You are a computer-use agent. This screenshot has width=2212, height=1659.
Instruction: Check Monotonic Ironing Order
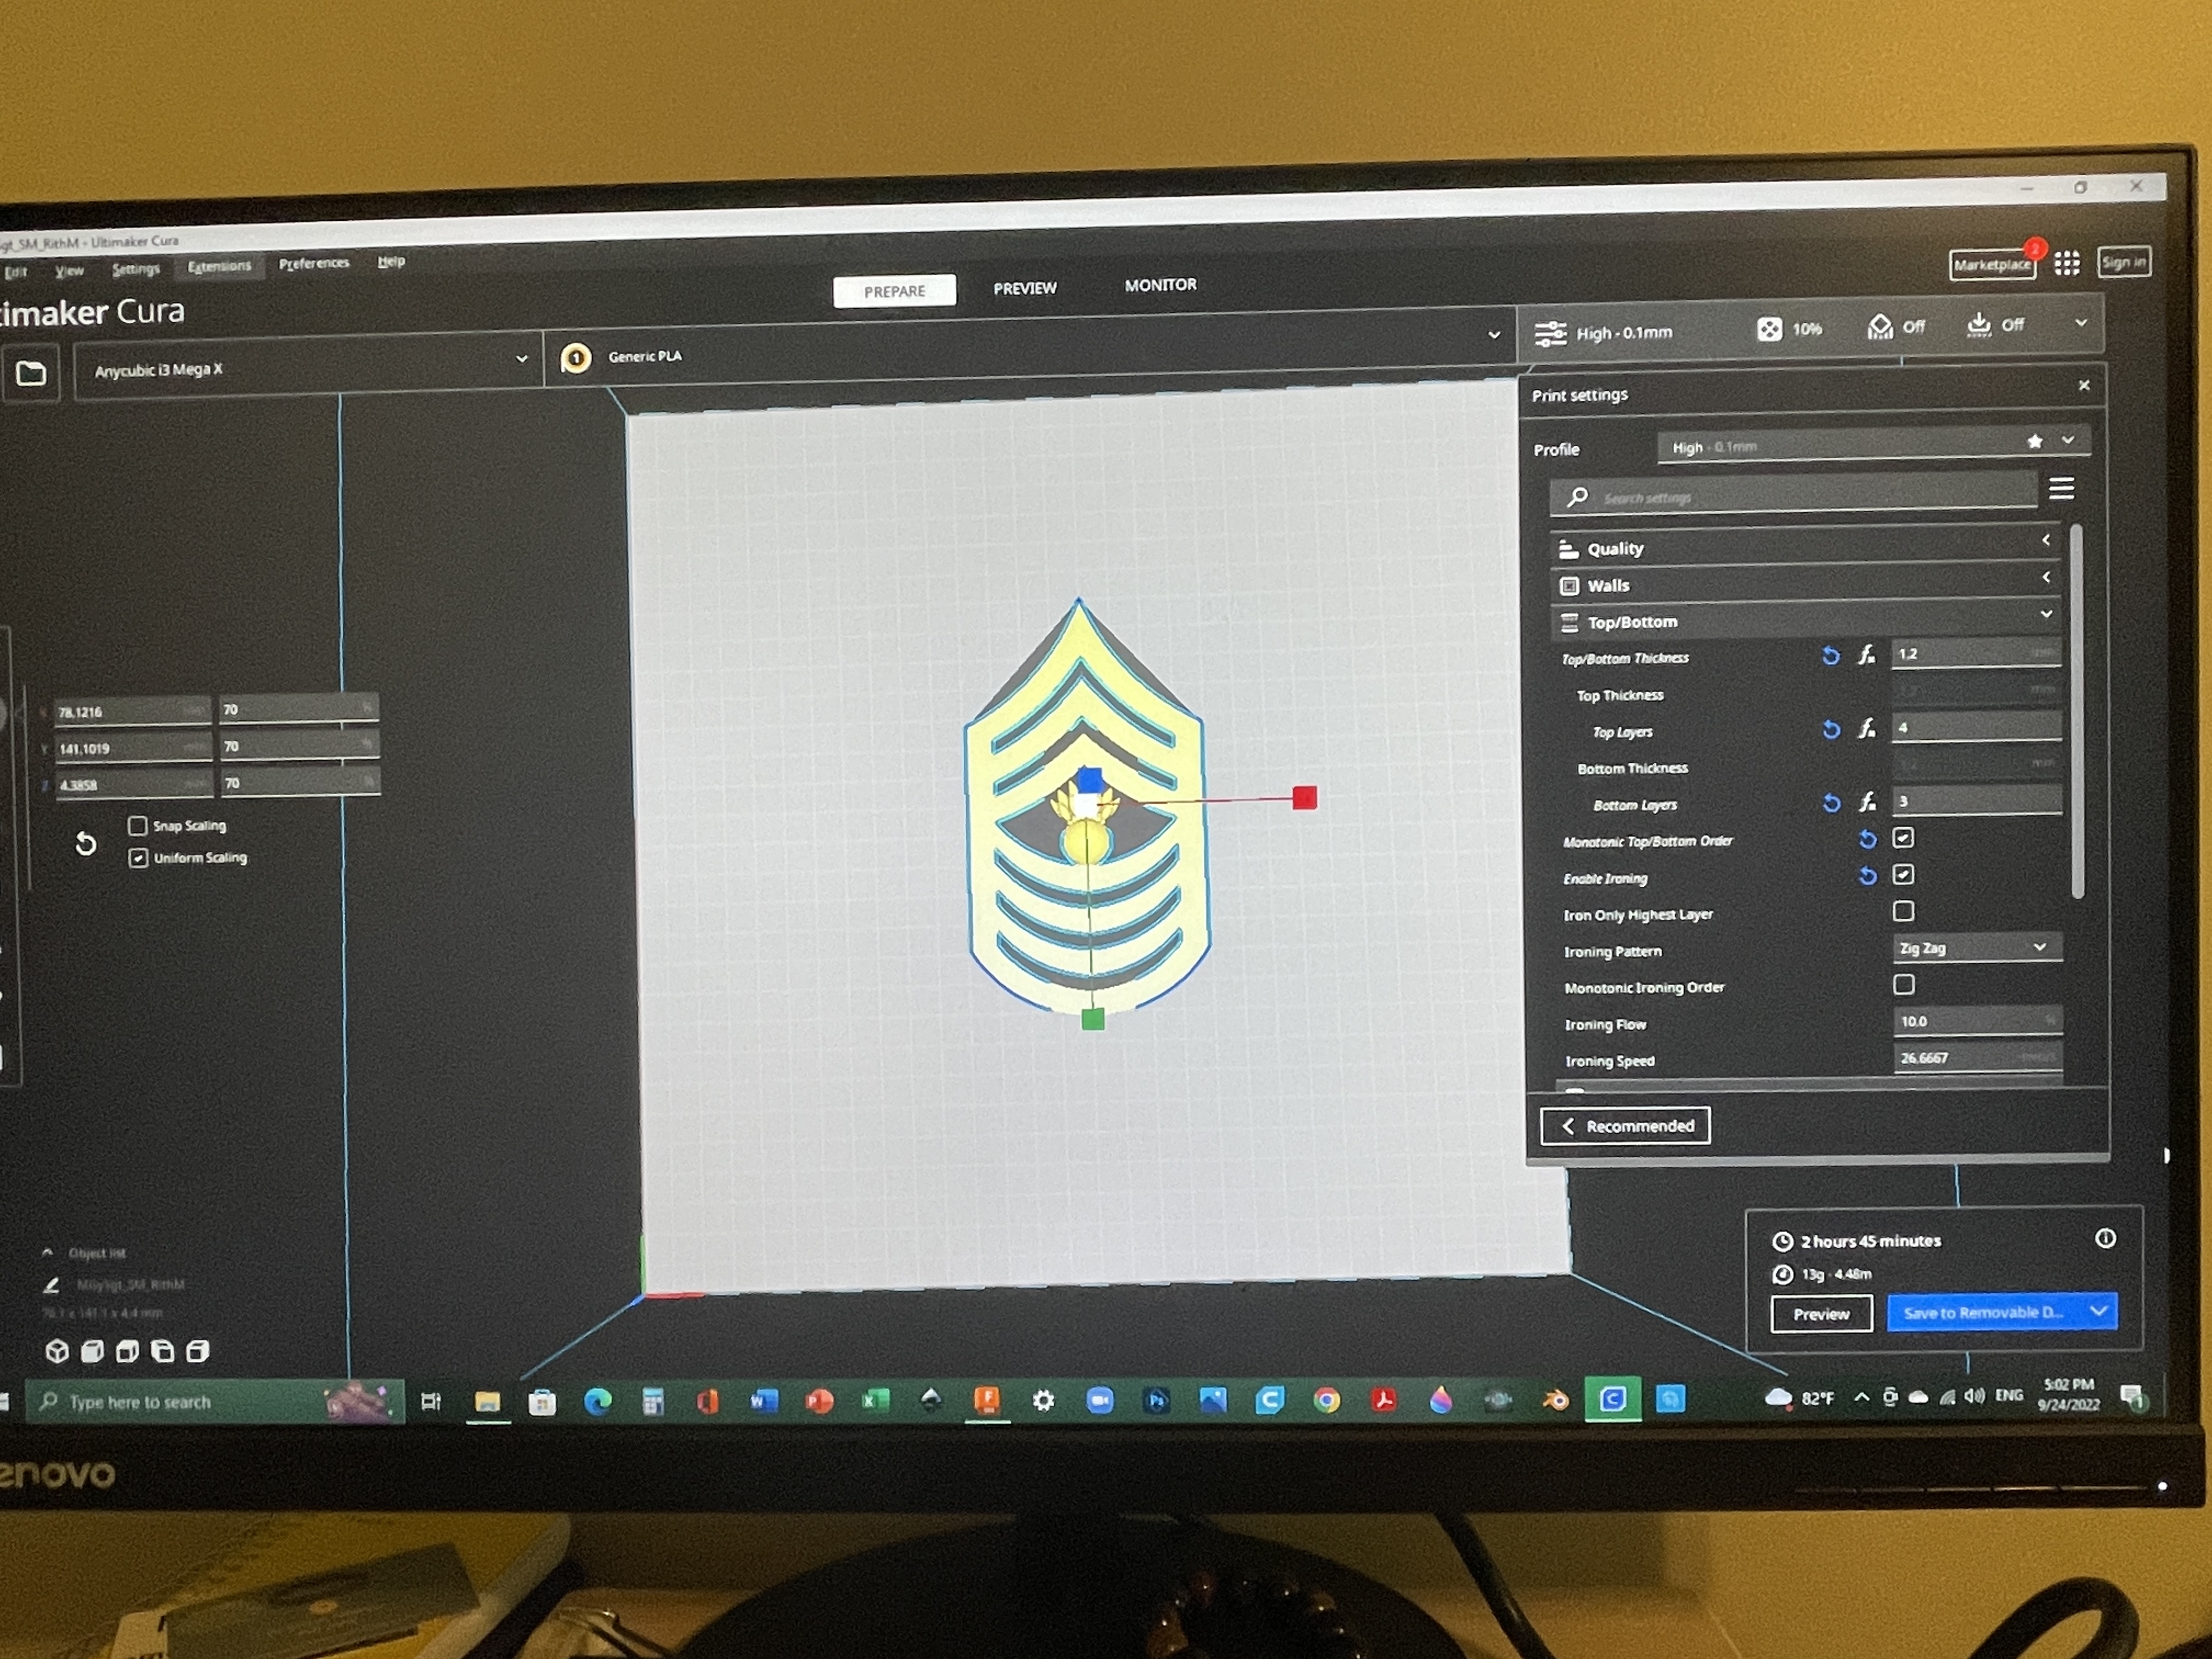point(1903,984)
